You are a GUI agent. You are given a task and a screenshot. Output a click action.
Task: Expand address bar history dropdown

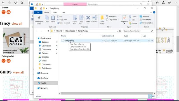pos(117,31)
